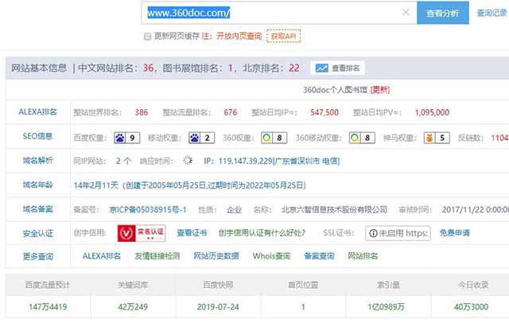Click into the URL input field
Viewport: 509px width, 323px height.
pyautogui.click(x=278, y=13)
